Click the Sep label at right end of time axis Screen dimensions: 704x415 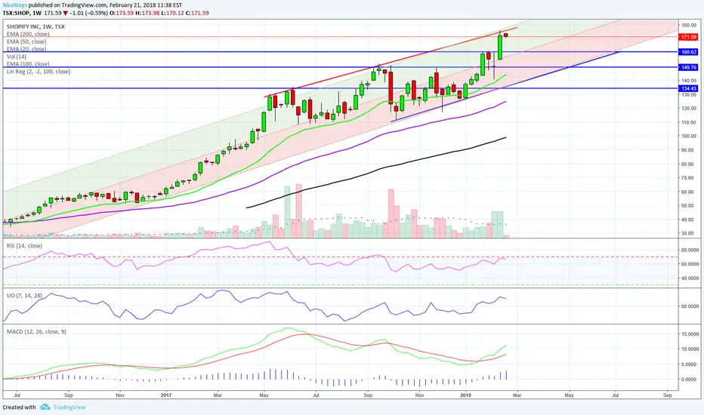pos(667,395)
